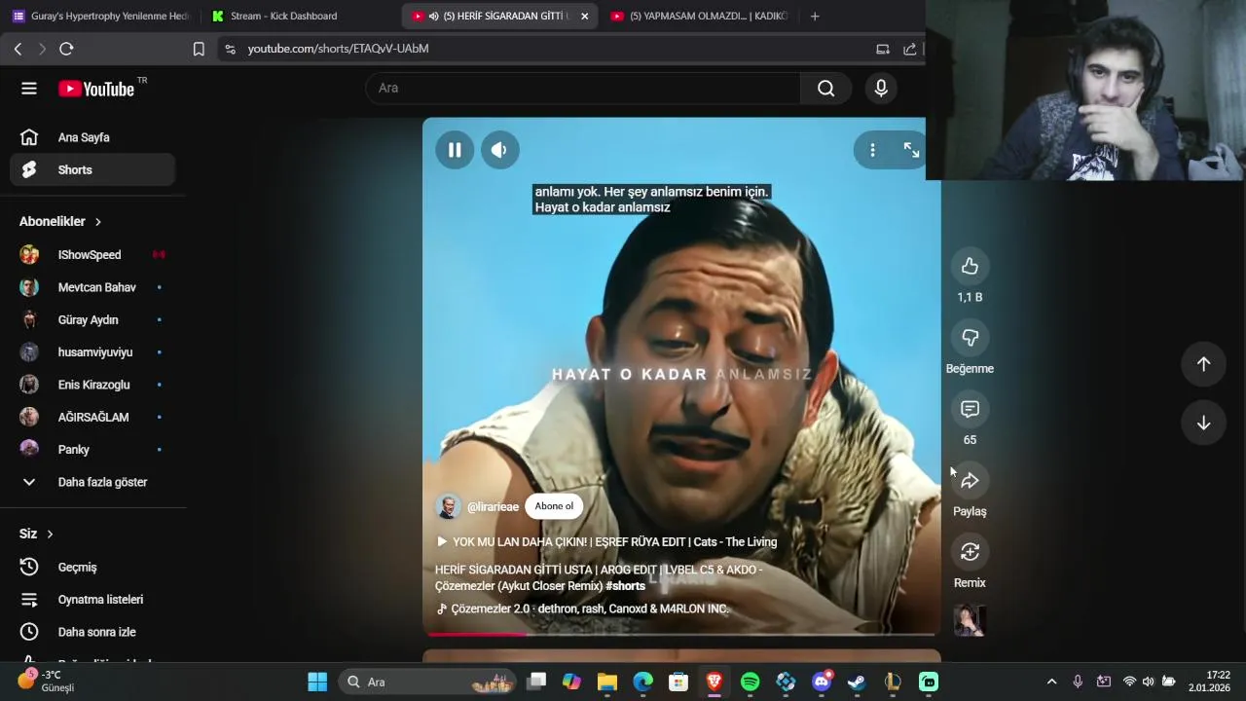The height and width of the screenshot is (701, 1246).
Task: Click the #shorts hashtag link
Action: pos(625,586)
